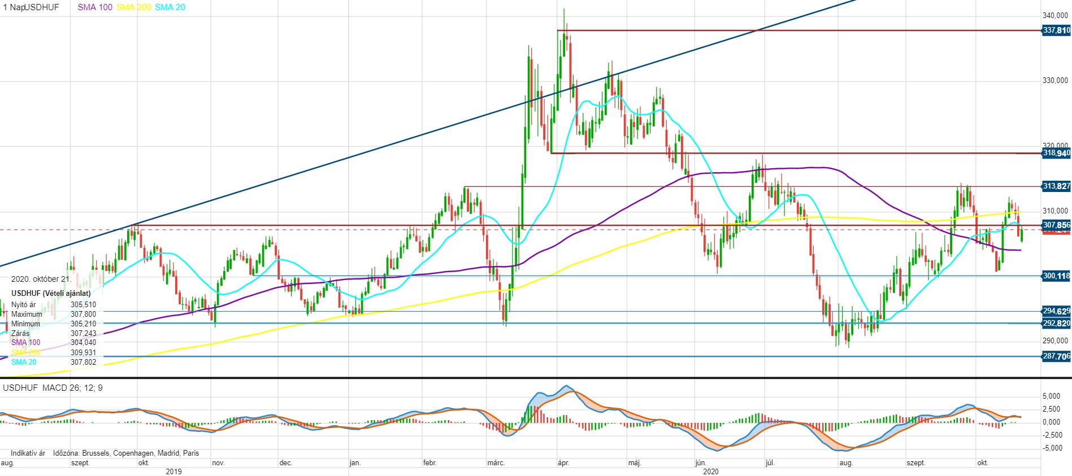
Task: Select the 313,827 price label
Action: (x=1056, y=186)
